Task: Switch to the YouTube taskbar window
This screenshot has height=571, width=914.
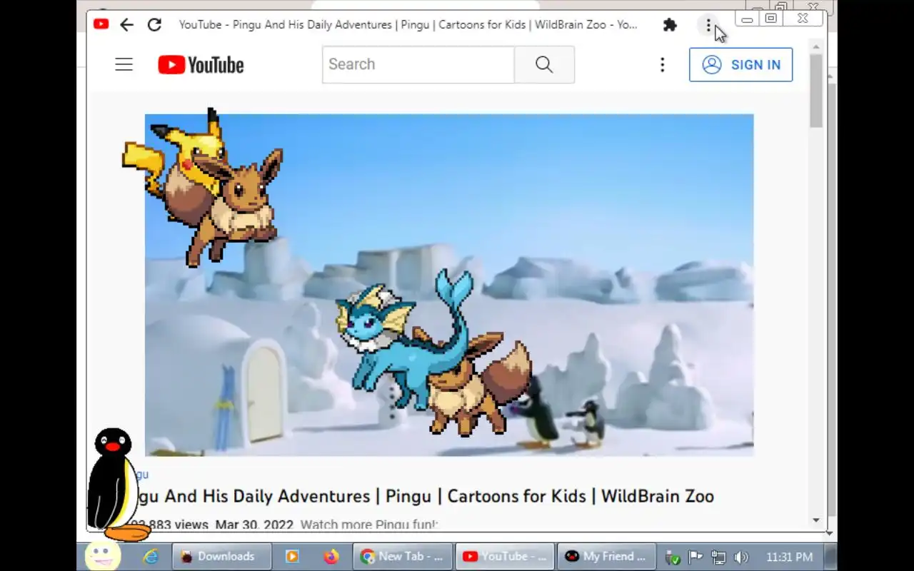Action: click(505, 557)
